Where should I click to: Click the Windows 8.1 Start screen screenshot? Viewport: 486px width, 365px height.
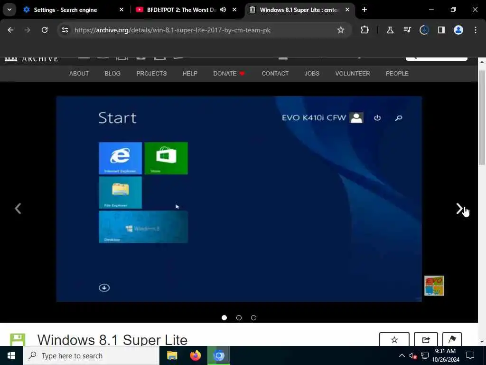tap(239, 199)
